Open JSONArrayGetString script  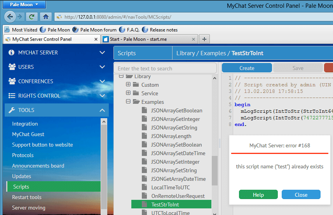(x=174, y=128)
